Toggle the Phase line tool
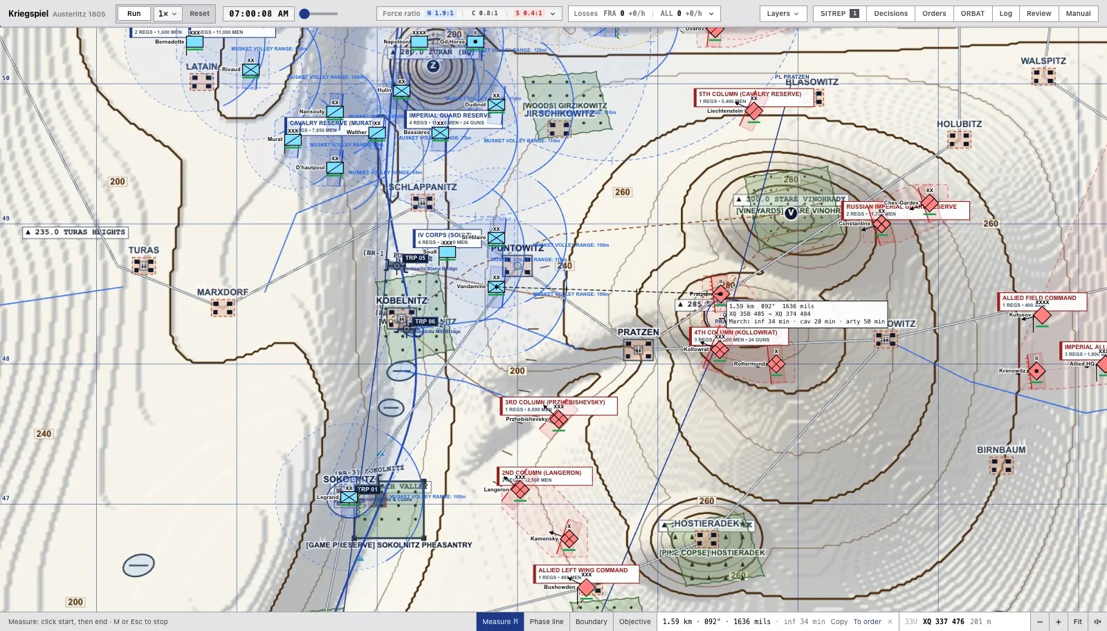The height and width of the screenshot is (631, 1107). click(547, 621)
